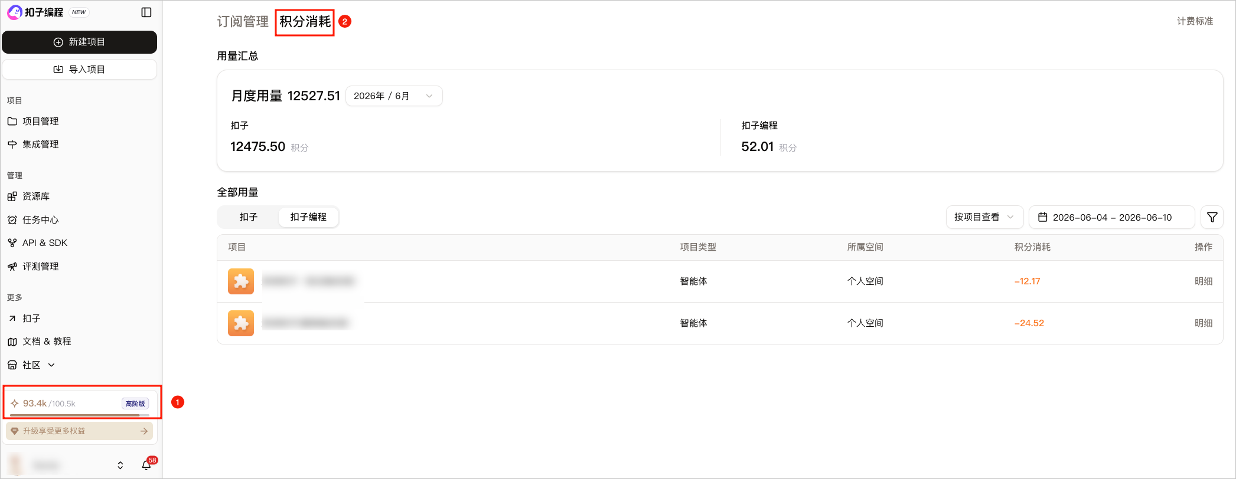Expand the 按项目查看 dropdown
This screenshot has height=479, width=1236.
(x=984, y=217)
